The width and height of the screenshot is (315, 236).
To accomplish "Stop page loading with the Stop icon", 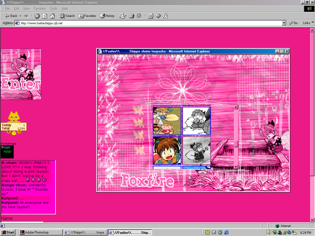I will pos(37,16).
